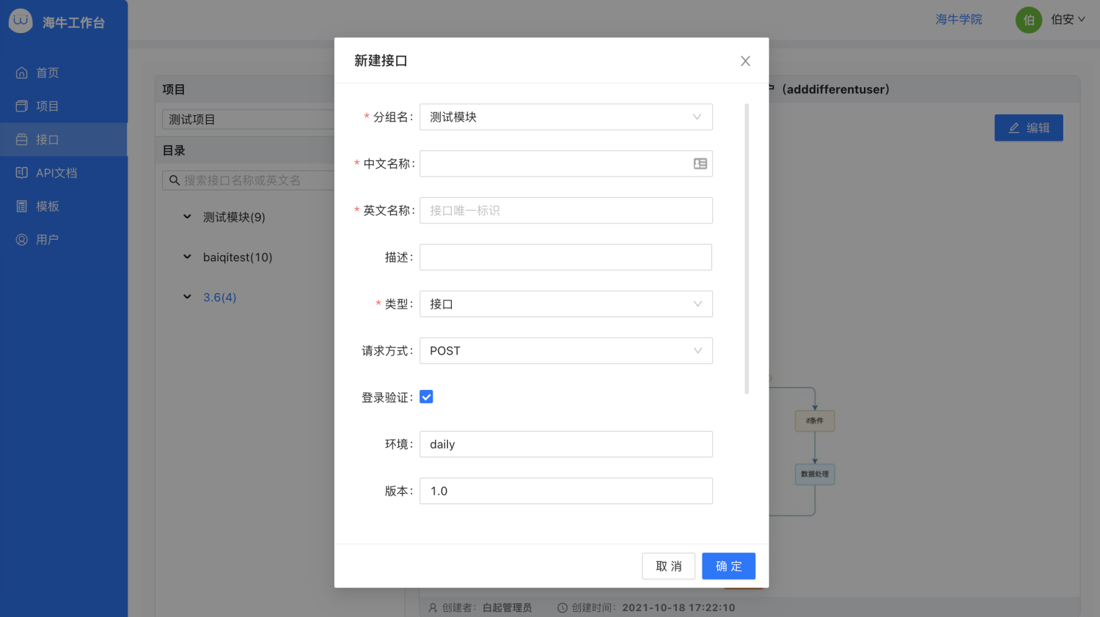1100x617 pixels.
Task: Focus the 英文名称 input field
Action: coord(566,210)
